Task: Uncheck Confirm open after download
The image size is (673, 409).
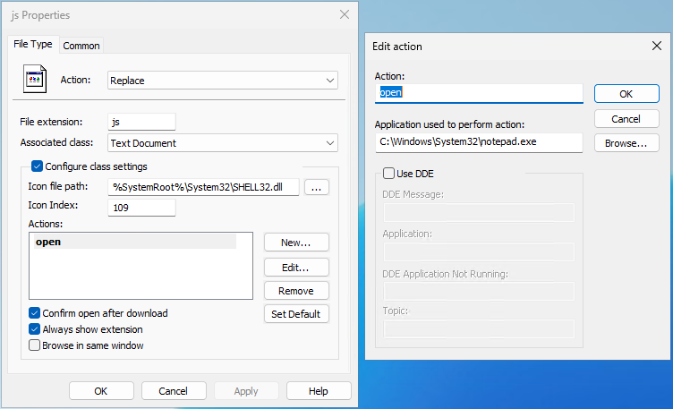Action: 35,313
